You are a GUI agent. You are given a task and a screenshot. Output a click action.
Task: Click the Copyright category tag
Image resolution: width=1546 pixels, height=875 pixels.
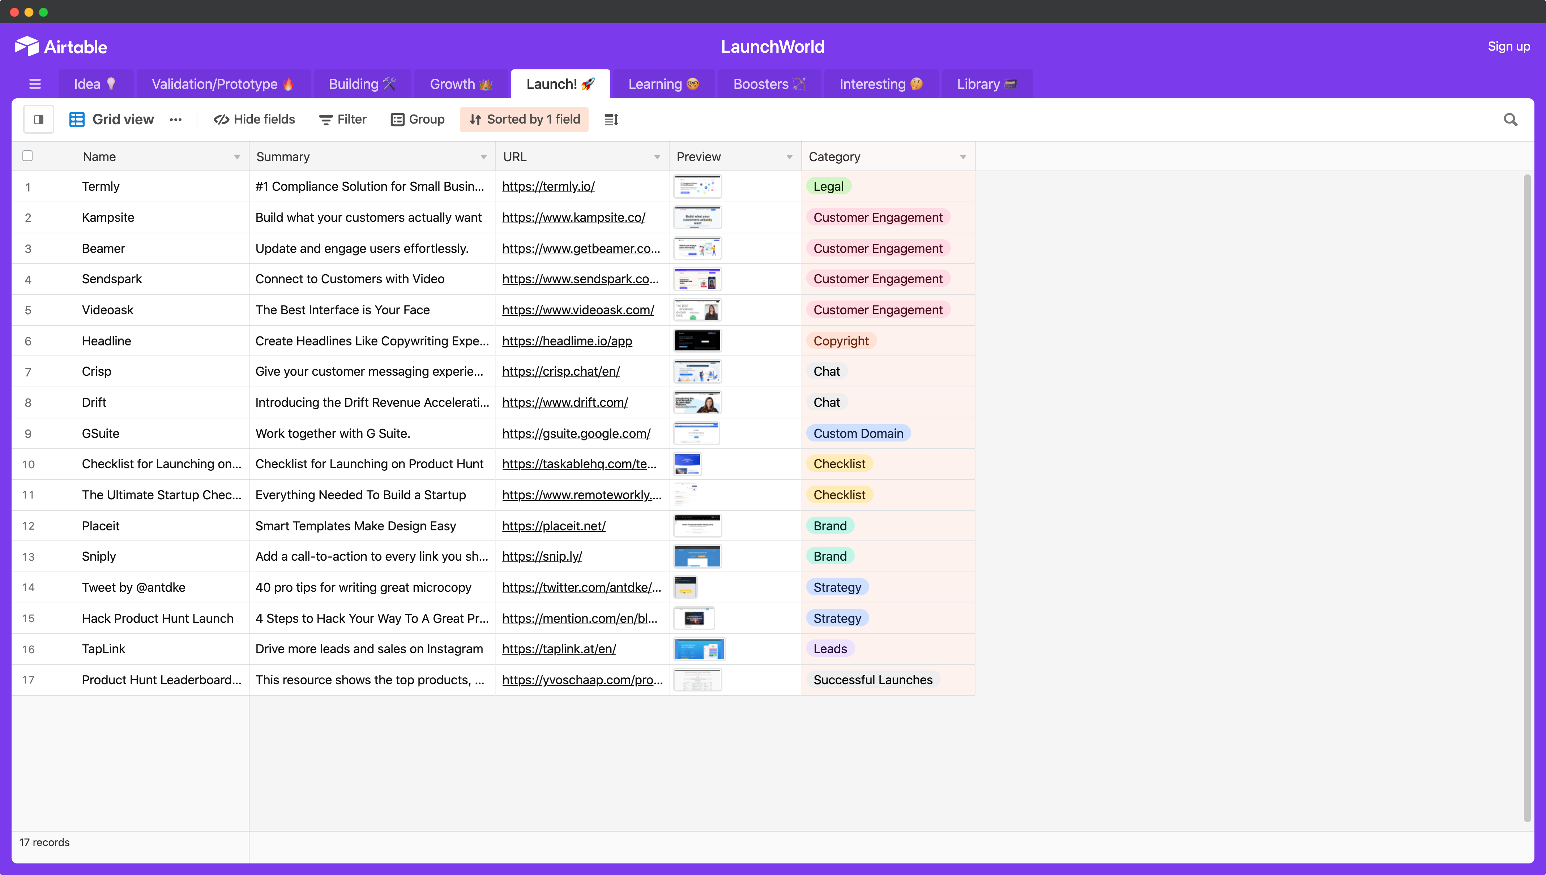tap(841, 341)
